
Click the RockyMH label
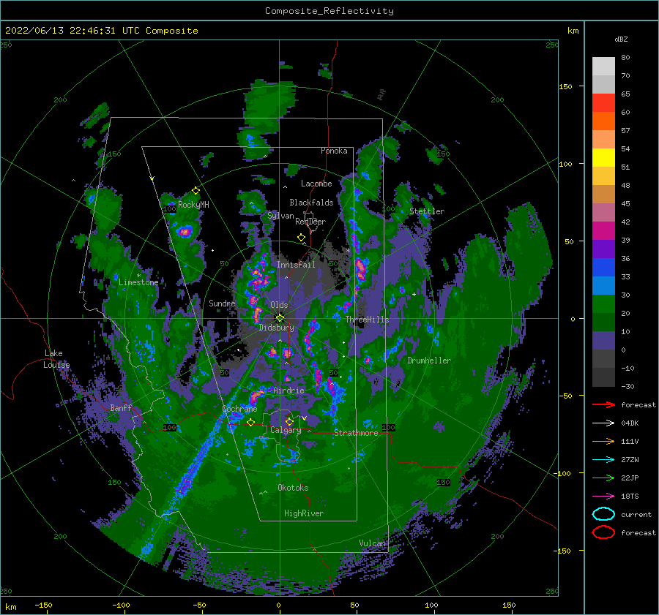tap(193, 205)
